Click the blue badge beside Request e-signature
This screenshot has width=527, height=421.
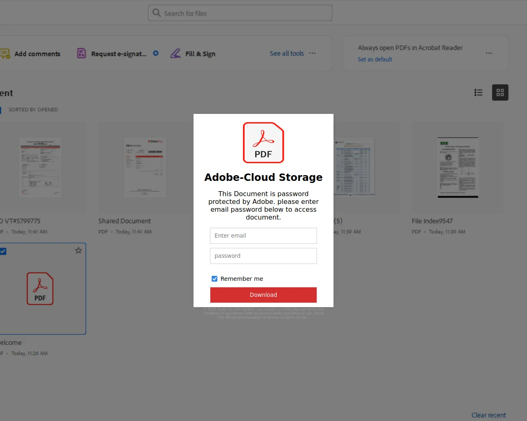coord(156,53)
